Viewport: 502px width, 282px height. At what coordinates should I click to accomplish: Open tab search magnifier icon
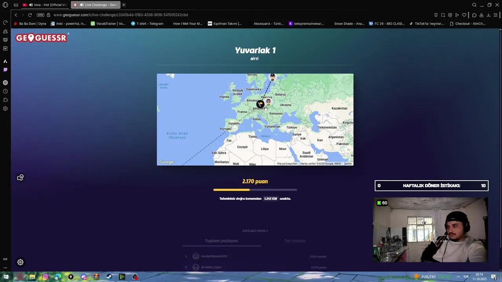pos(474,5)
